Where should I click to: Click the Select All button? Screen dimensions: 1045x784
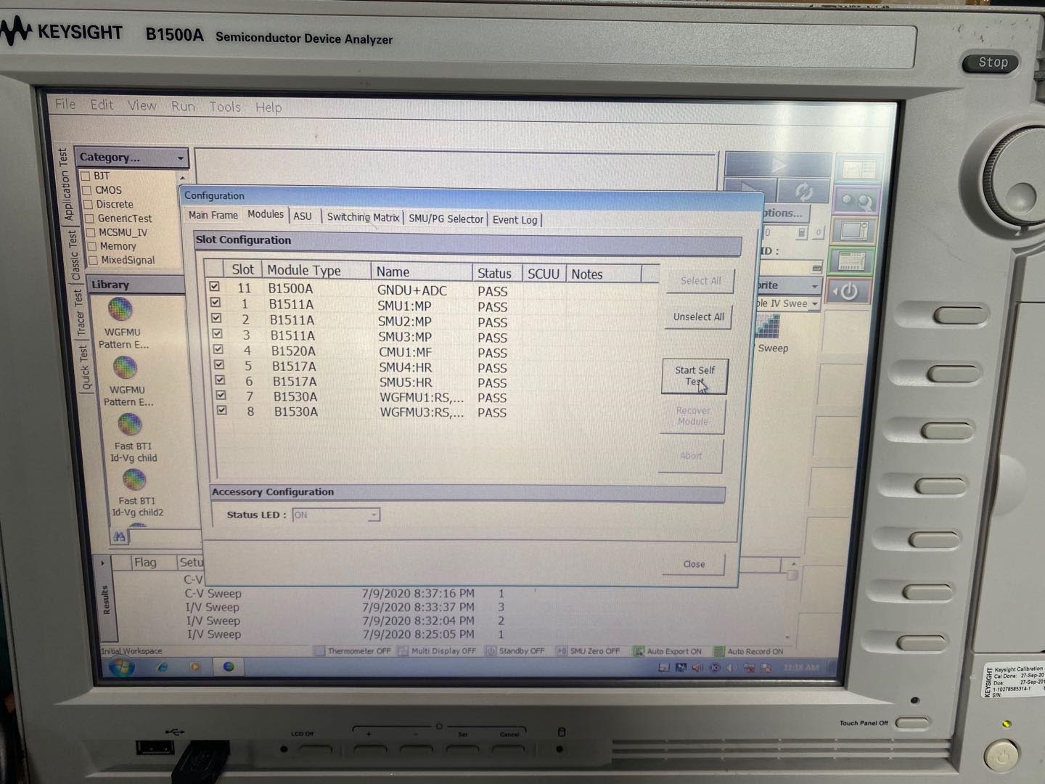tap(700, 281)
